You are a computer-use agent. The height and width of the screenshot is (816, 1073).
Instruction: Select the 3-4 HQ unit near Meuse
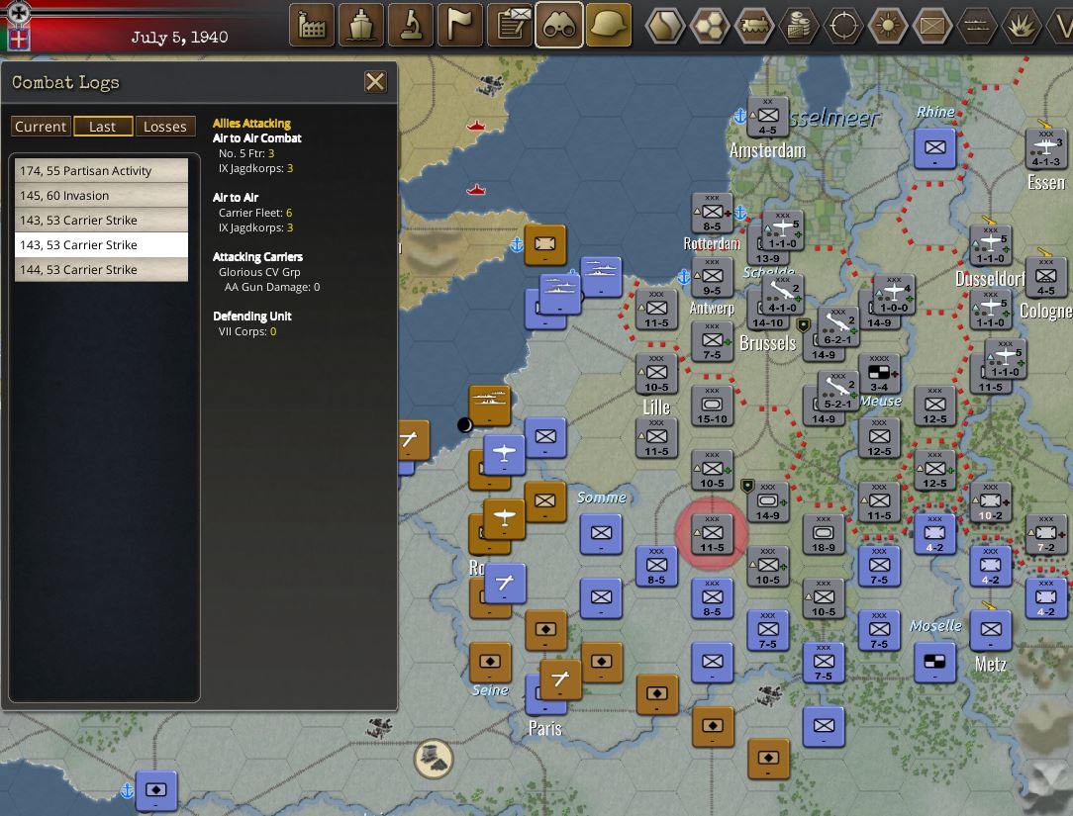(879, 374)
